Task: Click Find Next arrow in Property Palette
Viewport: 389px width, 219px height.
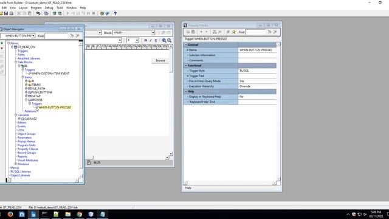Action: pos(269,32)
